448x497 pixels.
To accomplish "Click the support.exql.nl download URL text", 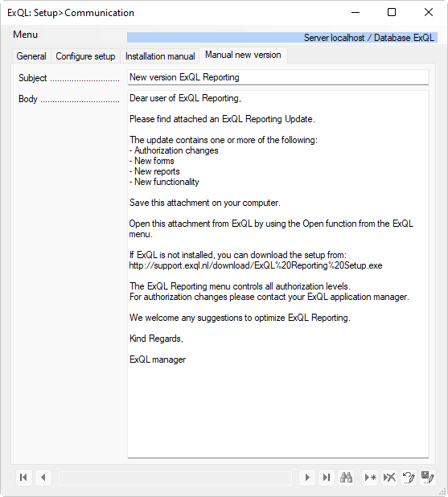I will pyautogui.click(x=256, y=265).
